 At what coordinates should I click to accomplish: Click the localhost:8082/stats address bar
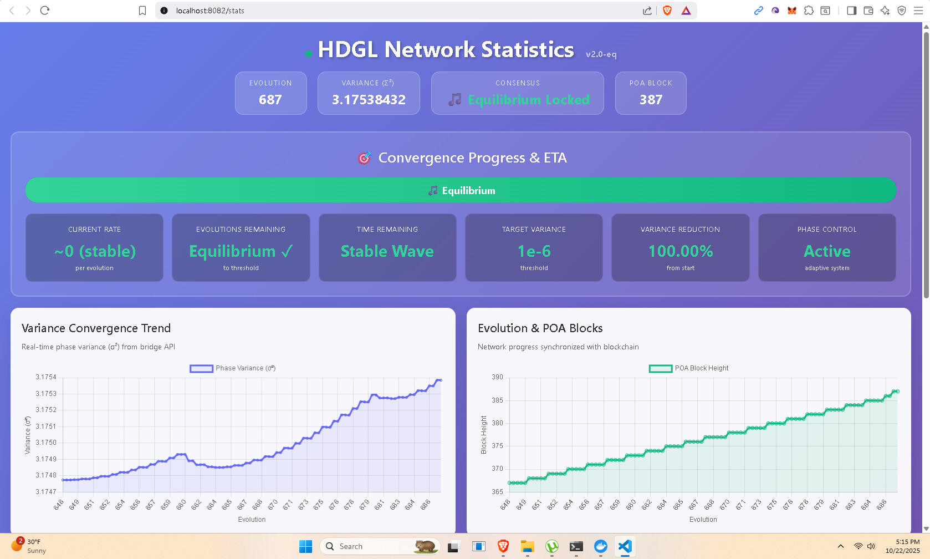pos(388,11)
